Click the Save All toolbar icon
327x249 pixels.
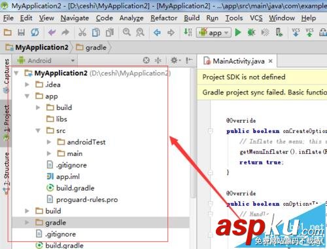(21, 32)
